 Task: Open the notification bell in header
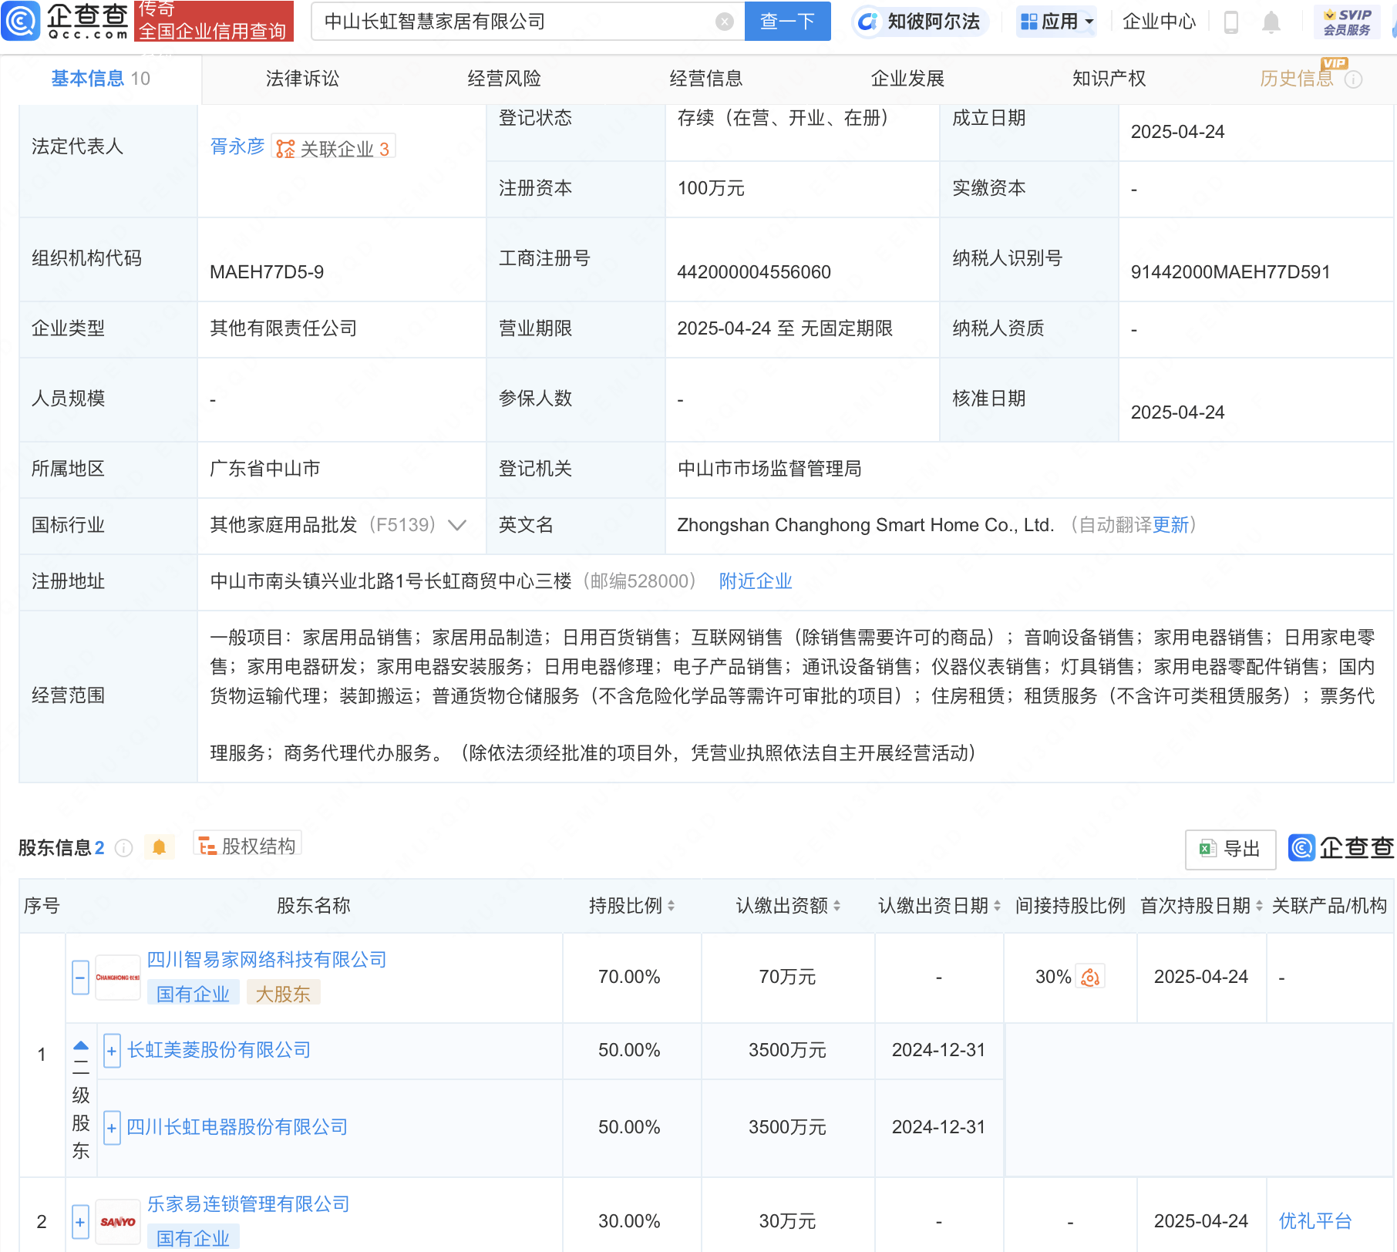point(1271,22)
